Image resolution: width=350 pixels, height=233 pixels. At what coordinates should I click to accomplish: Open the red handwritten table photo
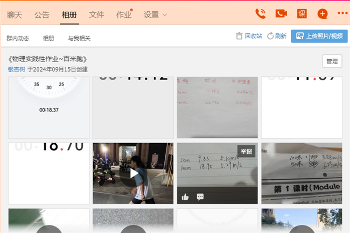point(217,108)
